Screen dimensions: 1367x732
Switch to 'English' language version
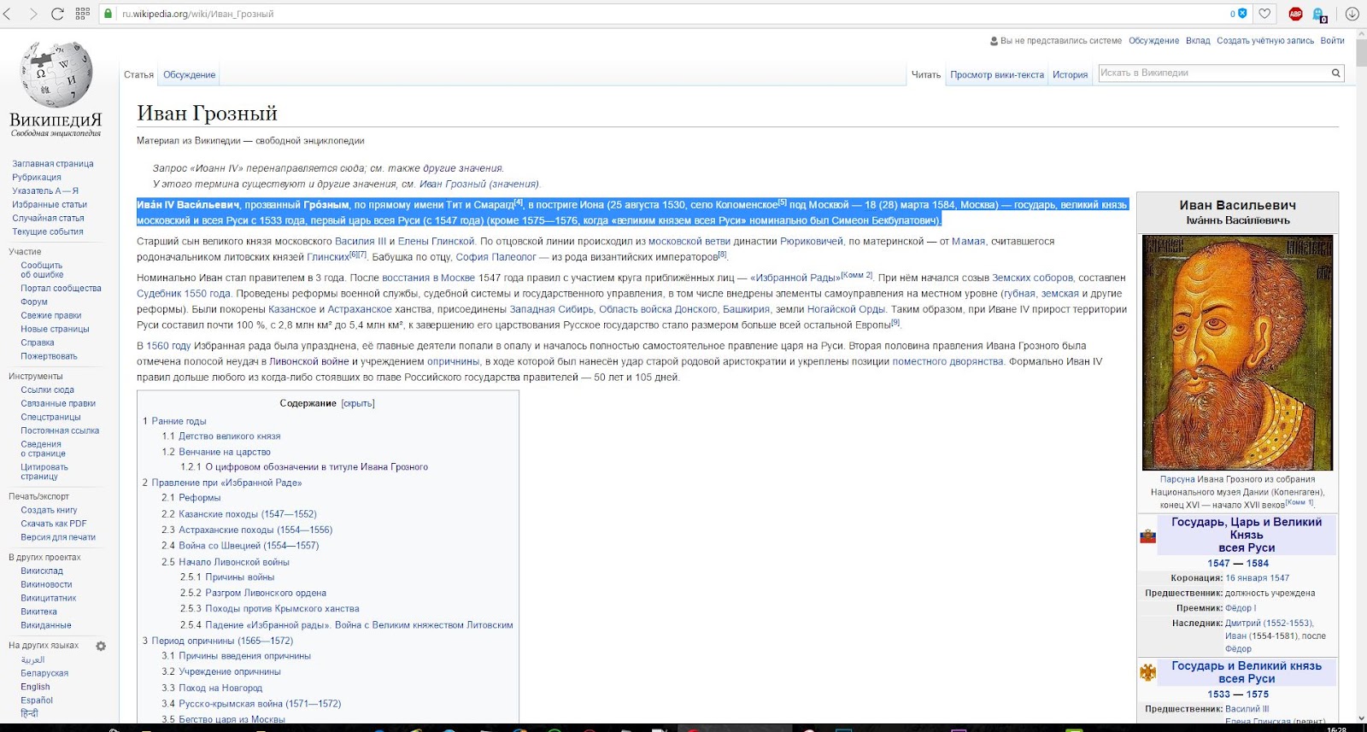coord(36,687)
